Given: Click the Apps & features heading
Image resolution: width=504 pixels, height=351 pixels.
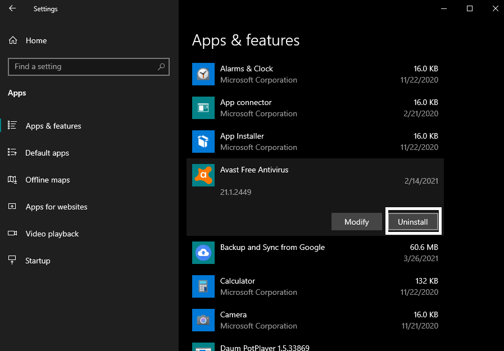Looking at the screenshot, I should coord(246,40).
